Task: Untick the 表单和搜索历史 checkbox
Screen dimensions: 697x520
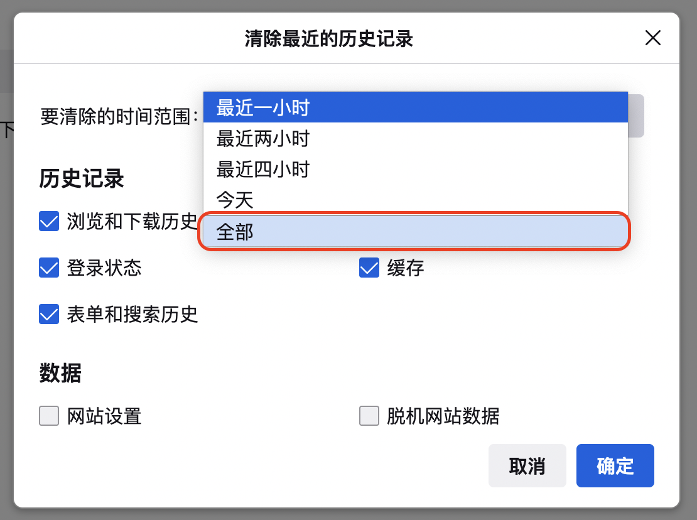Action: pyautogui.click(x=49, y=314)
